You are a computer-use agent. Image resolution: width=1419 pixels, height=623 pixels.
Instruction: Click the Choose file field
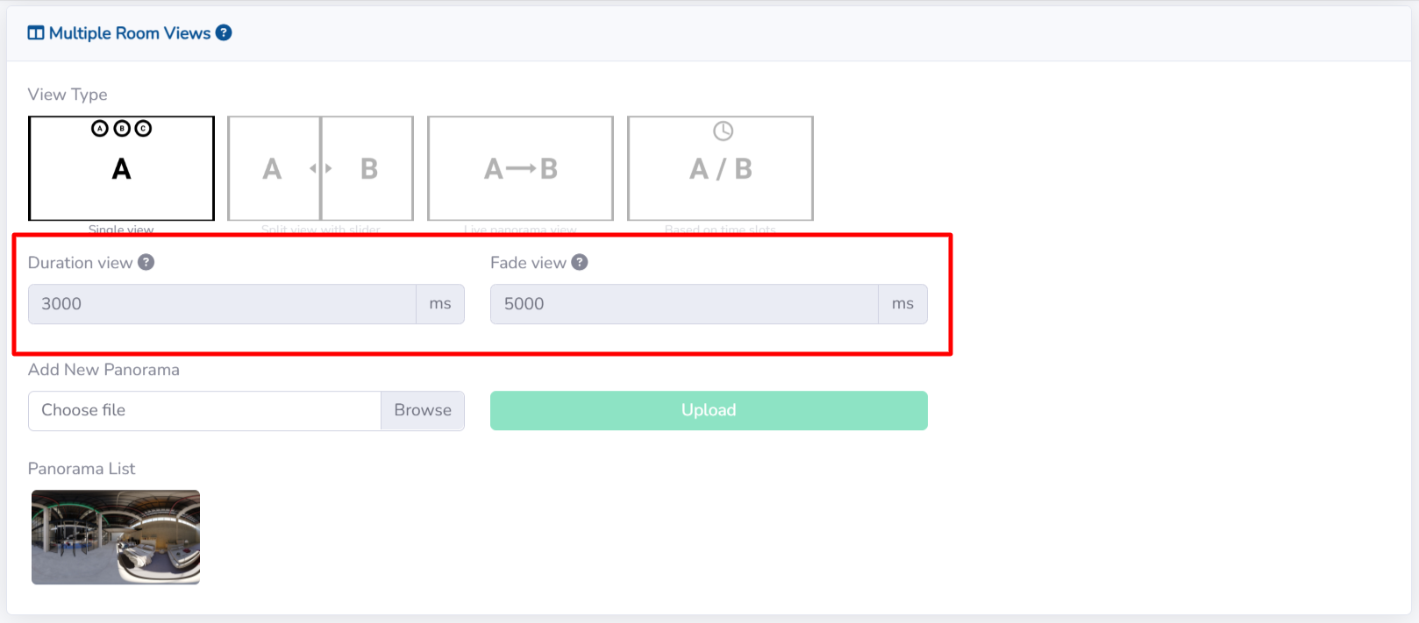tap(204, 410)
